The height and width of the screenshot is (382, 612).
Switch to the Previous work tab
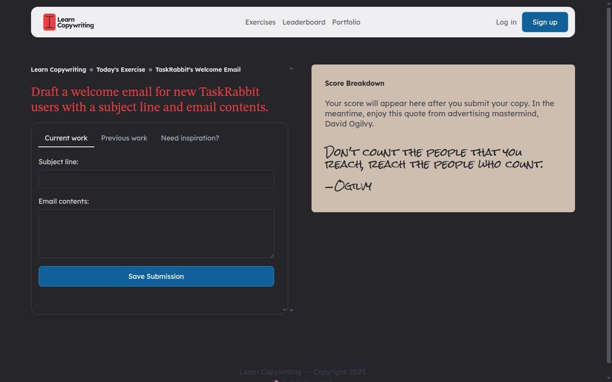coord(124,138)
